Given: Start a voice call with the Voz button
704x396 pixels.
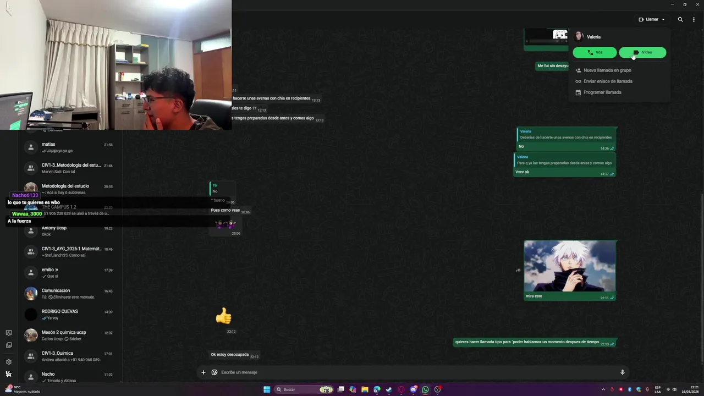Looking at the screenshot, I should coord(595,52).
